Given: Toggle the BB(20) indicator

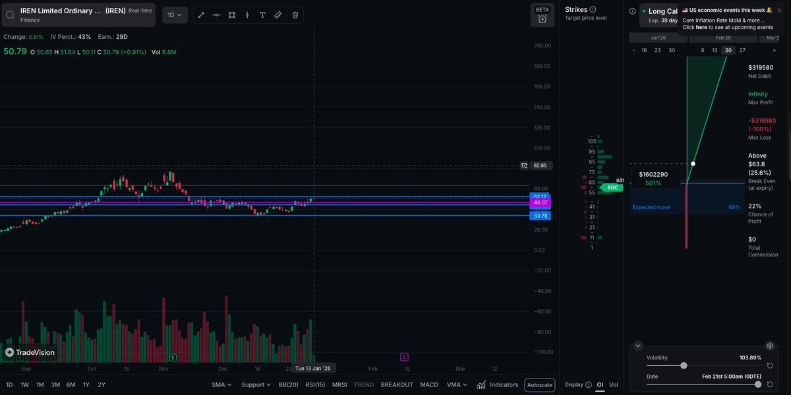Looking at the screenshot, I should (x=289, y=384).
